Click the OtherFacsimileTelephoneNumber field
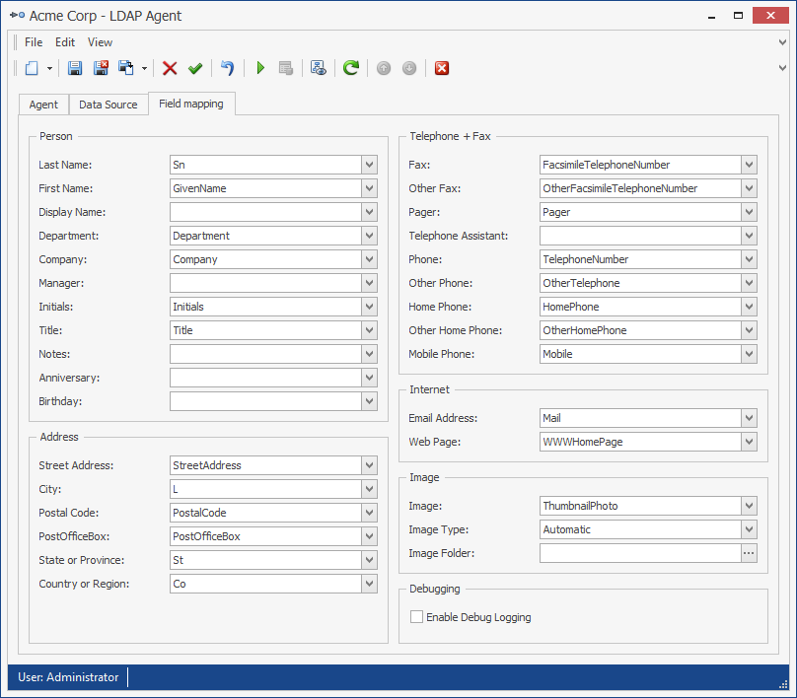This screenshot has height=698, width=797. click(x=640, y=188)
